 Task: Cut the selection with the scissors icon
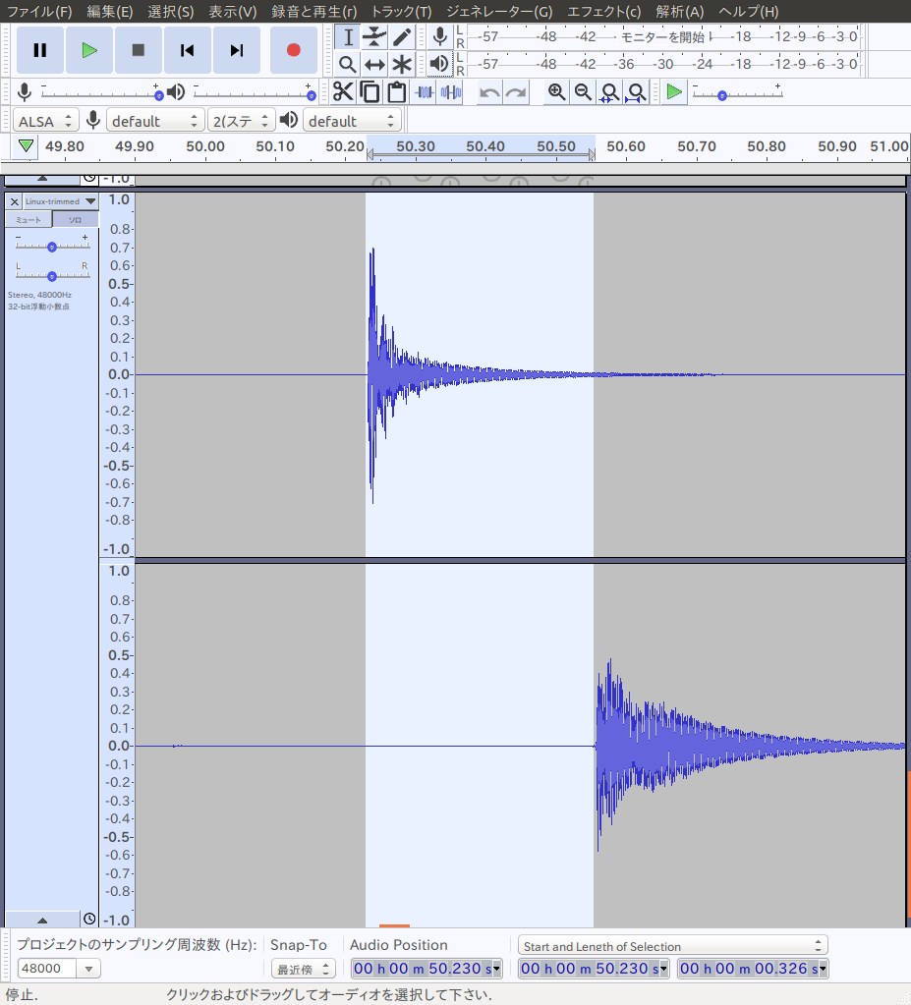point(344,92)
